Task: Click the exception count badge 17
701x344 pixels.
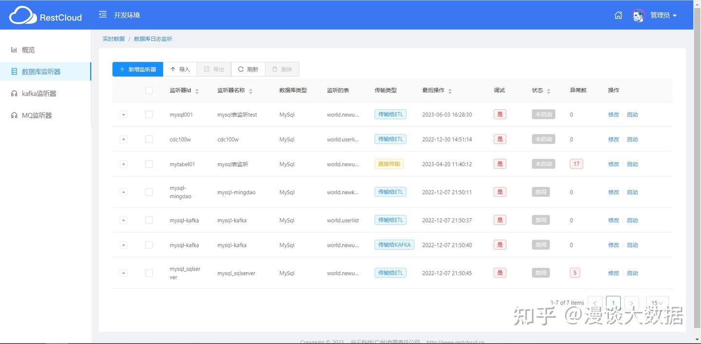Action: pos(576,164)
